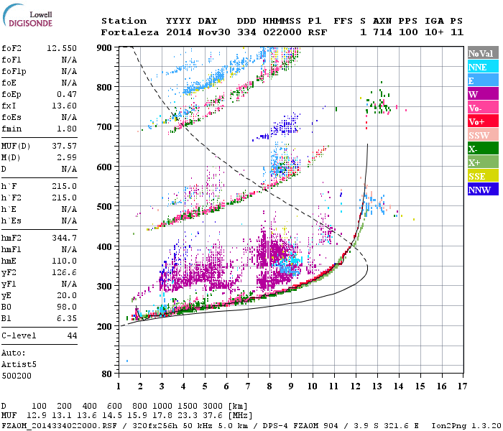Select the W purple legend swatch
Viewport: 503px width, 431px height.
(483, 94)
